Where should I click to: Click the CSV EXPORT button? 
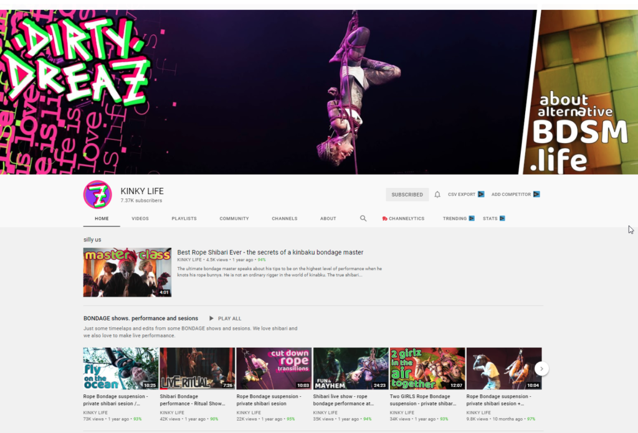point(466,195)
